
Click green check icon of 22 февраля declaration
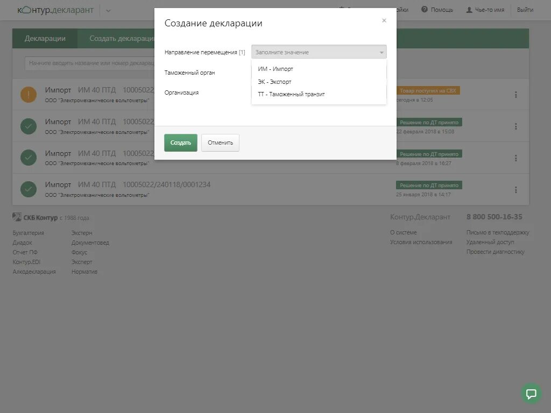[x=29, y=126]
